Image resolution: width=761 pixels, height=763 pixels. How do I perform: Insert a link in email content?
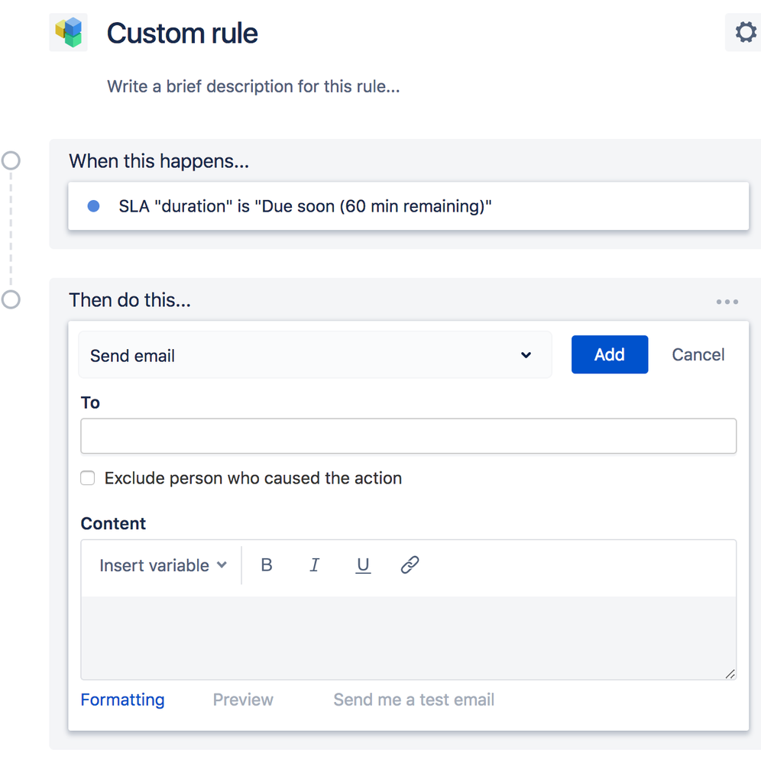(x=410, y=565)
